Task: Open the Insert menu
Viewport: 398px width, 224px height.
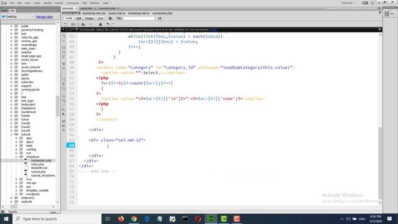Action: coord(37,3)
